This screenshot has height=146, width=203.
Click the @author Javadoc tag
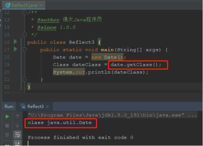48,20
